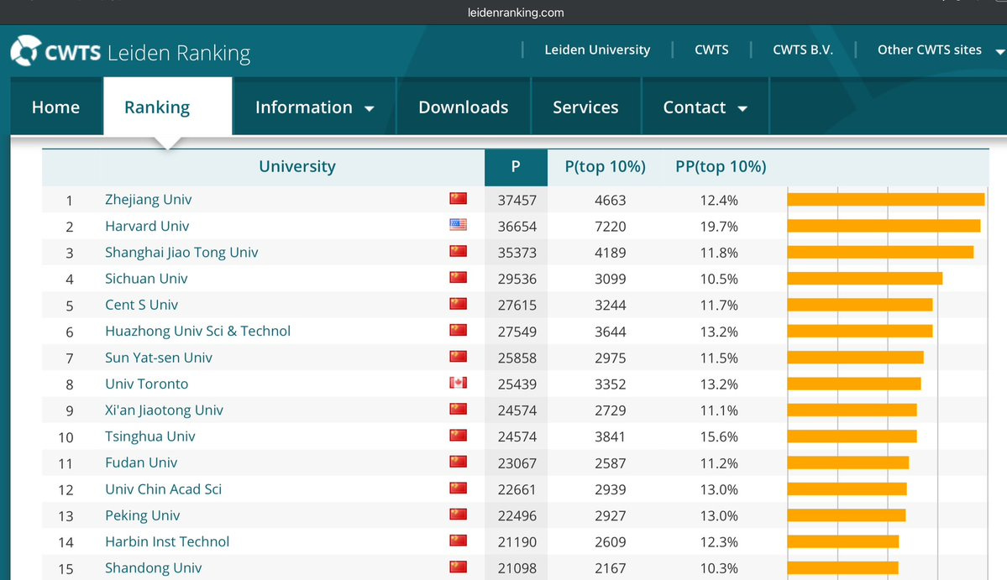Expand the Information dropdown menu
Viewport: 1007px width, 580px height.
tap(314, 107)
